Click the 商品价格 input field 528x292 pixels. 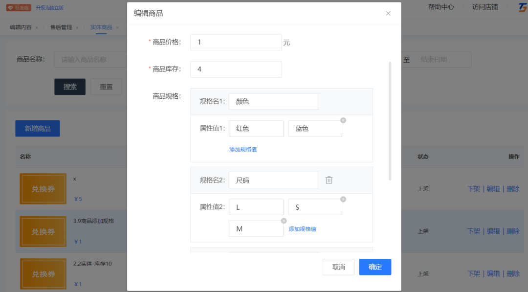coord(236,42)
